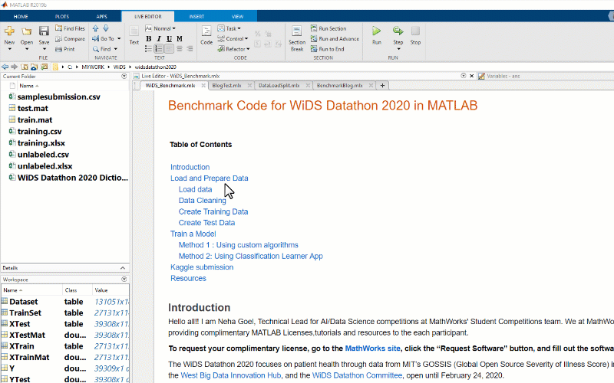Screen dimensions: 614x383
Task: Toggle Bold text formatting
Action: [x=148, y=38]
